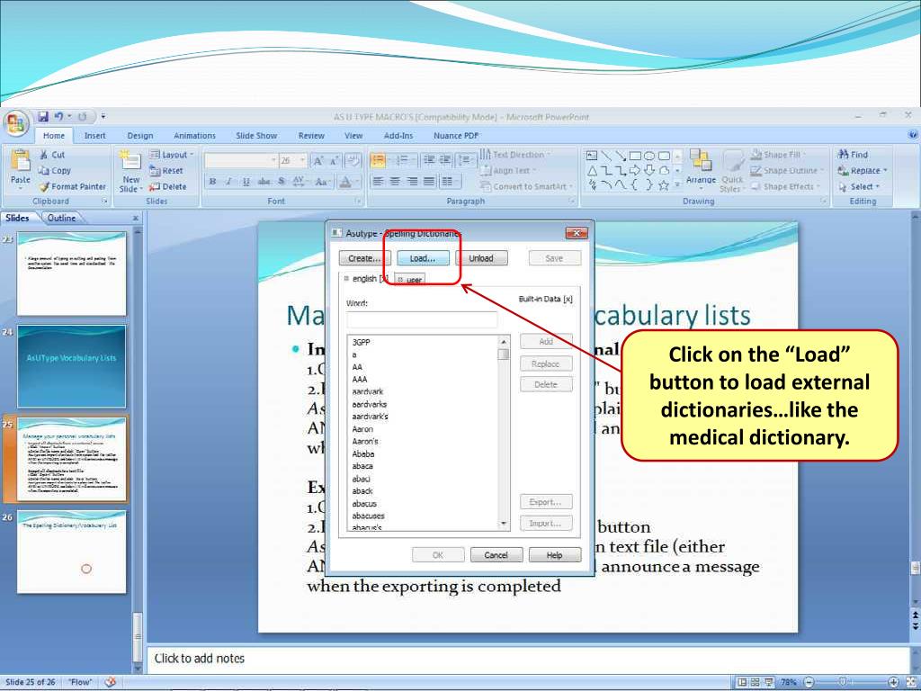Open Font dialog launcher

[358, 201]
